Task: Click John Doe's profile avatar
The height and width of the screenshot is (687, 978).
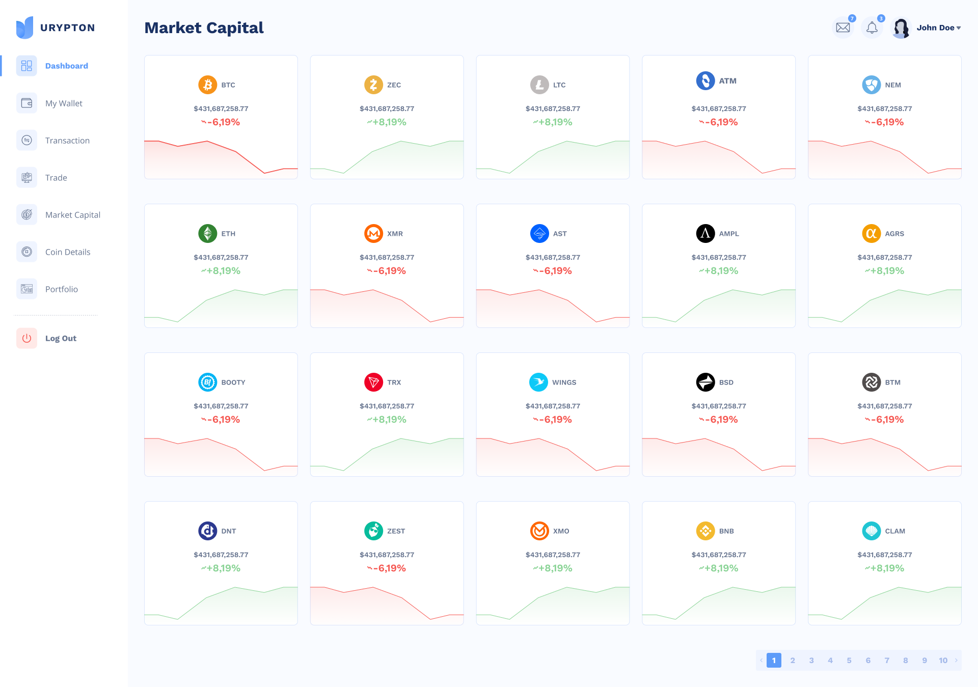Action: coord(901,28)
